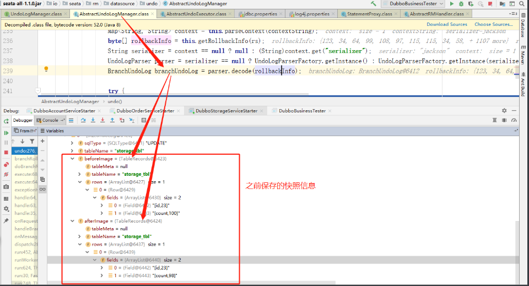Close the log4j.properties tab
Screen dimensions: 529x286
(x=333, y=14)
